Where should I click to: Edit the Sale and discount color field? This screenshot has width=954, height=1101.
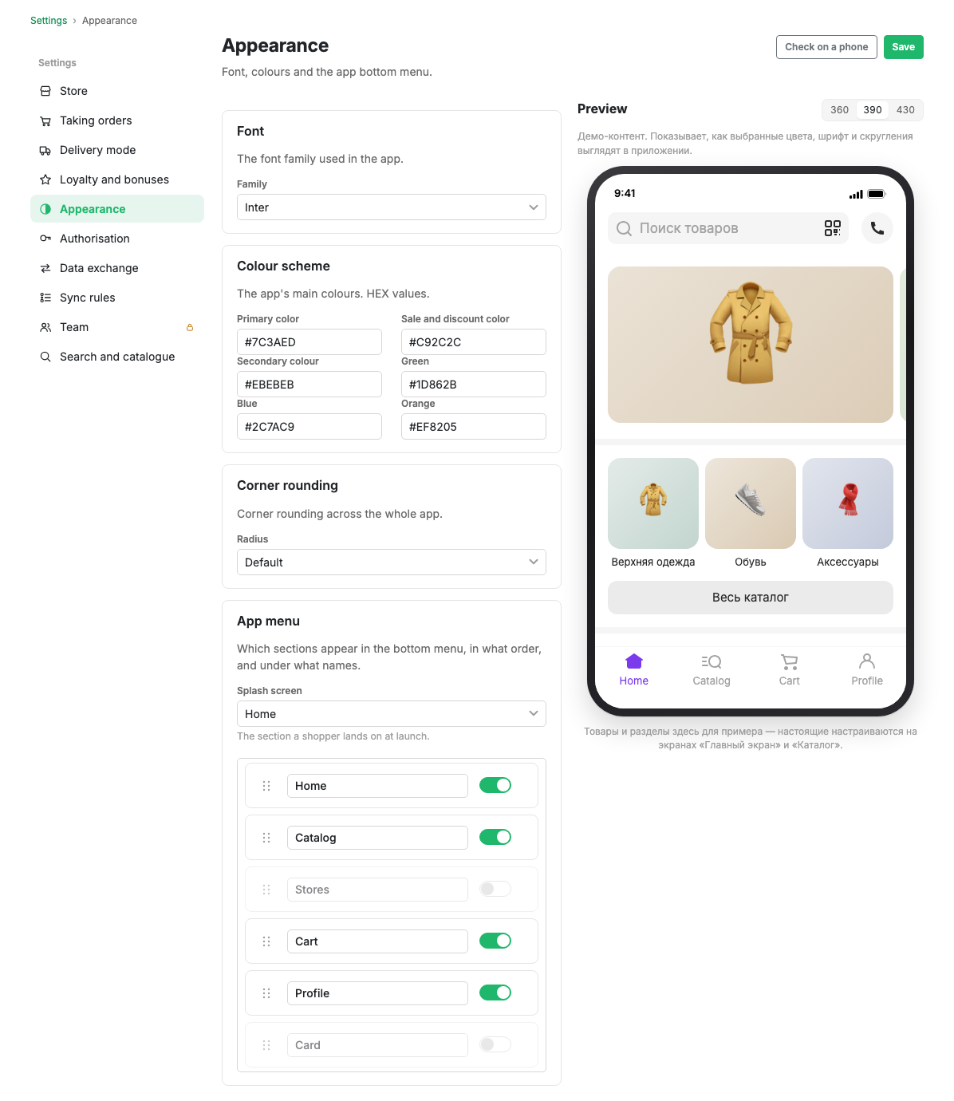474,342
